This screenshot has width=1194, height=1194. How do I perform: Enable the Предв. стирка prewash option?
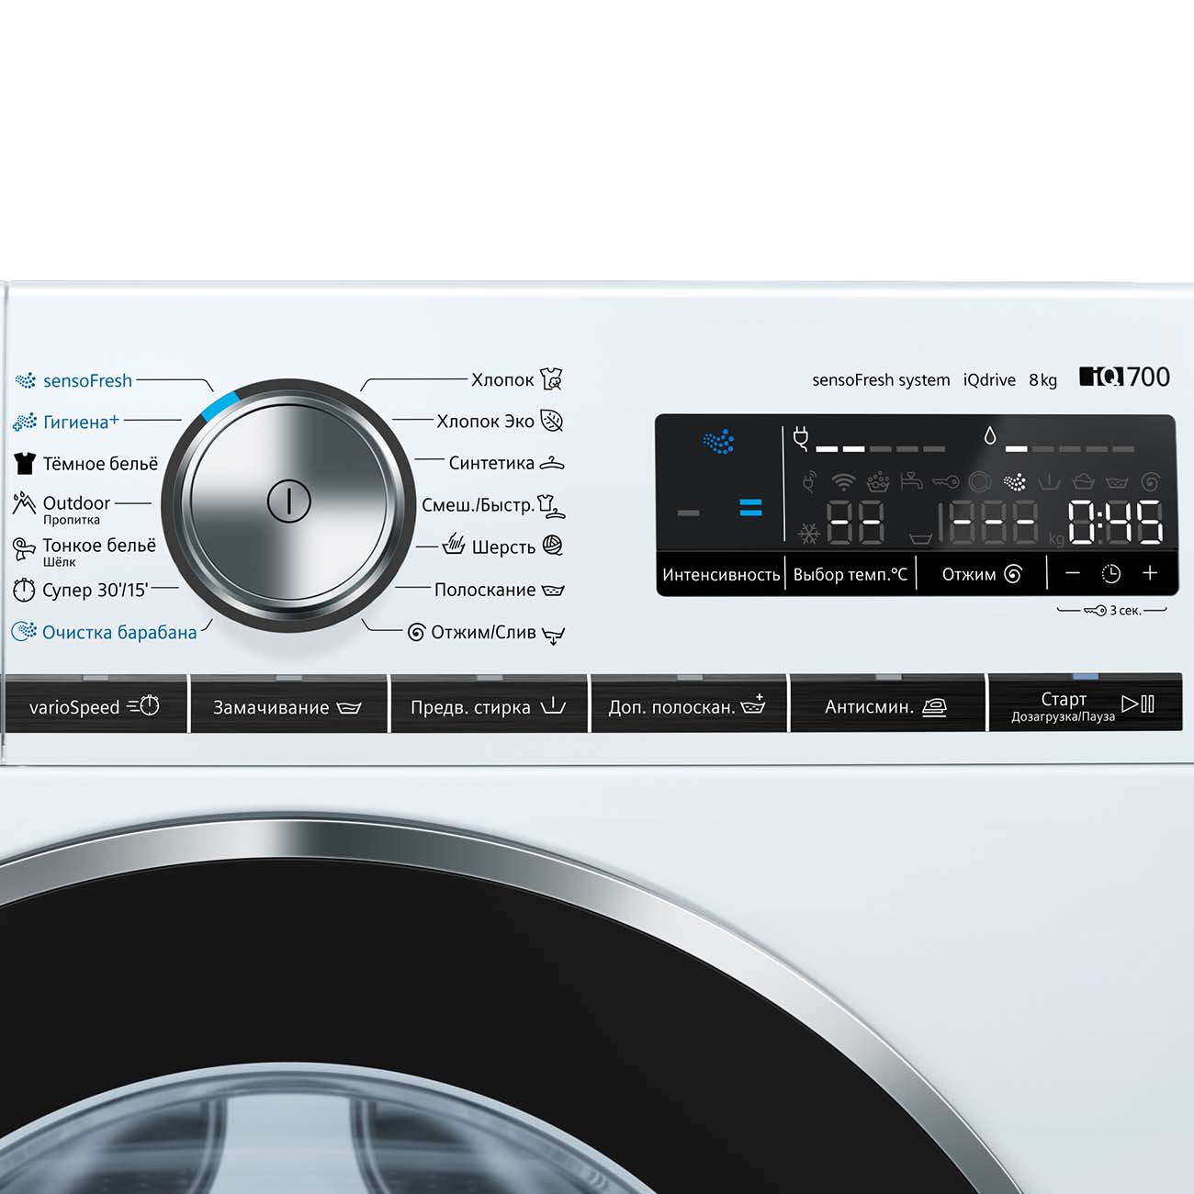(488, 706)
